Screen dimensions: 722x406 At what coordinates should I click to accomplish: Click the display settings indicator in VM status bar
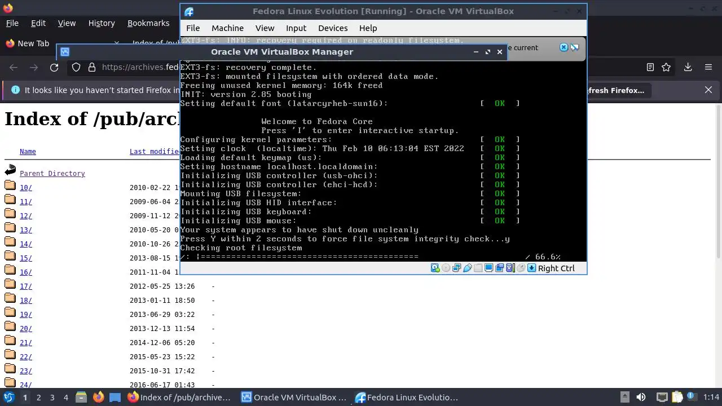488,268
